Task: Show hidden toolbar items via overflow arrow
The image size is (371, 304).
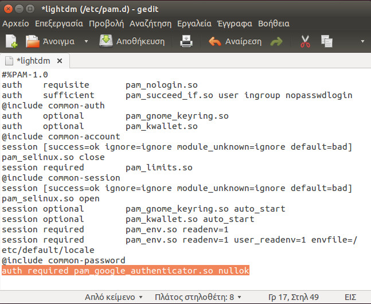Action: (x=362, y=41)
